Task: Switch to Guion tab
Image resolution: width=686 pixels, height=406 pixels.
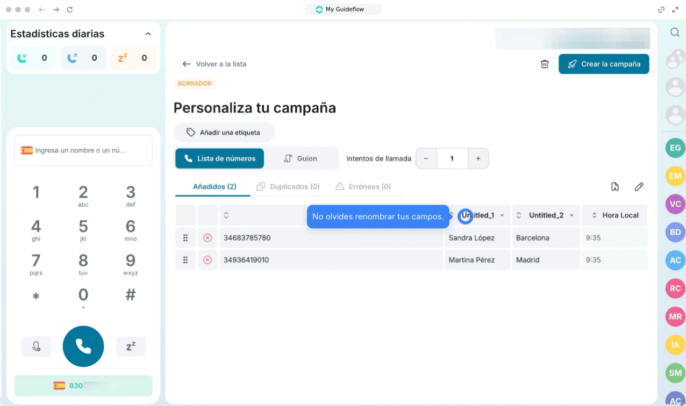Action: pos(301,158)
